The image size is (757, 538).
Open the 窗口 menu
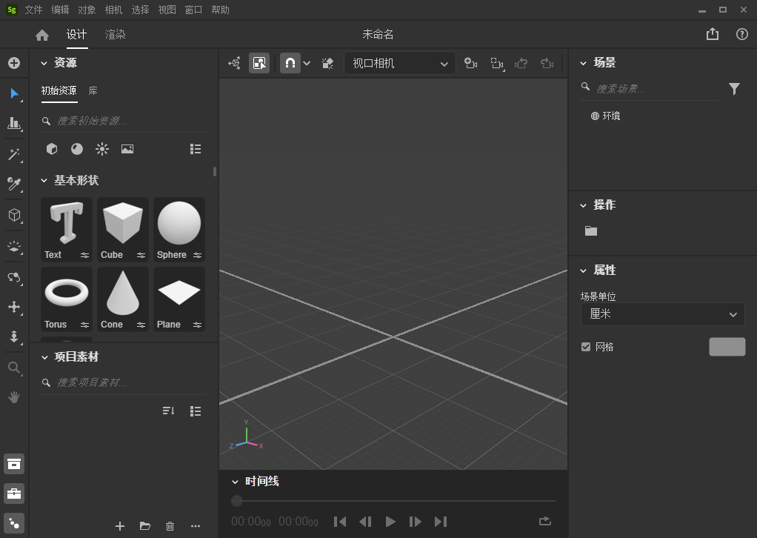point(193,10)
